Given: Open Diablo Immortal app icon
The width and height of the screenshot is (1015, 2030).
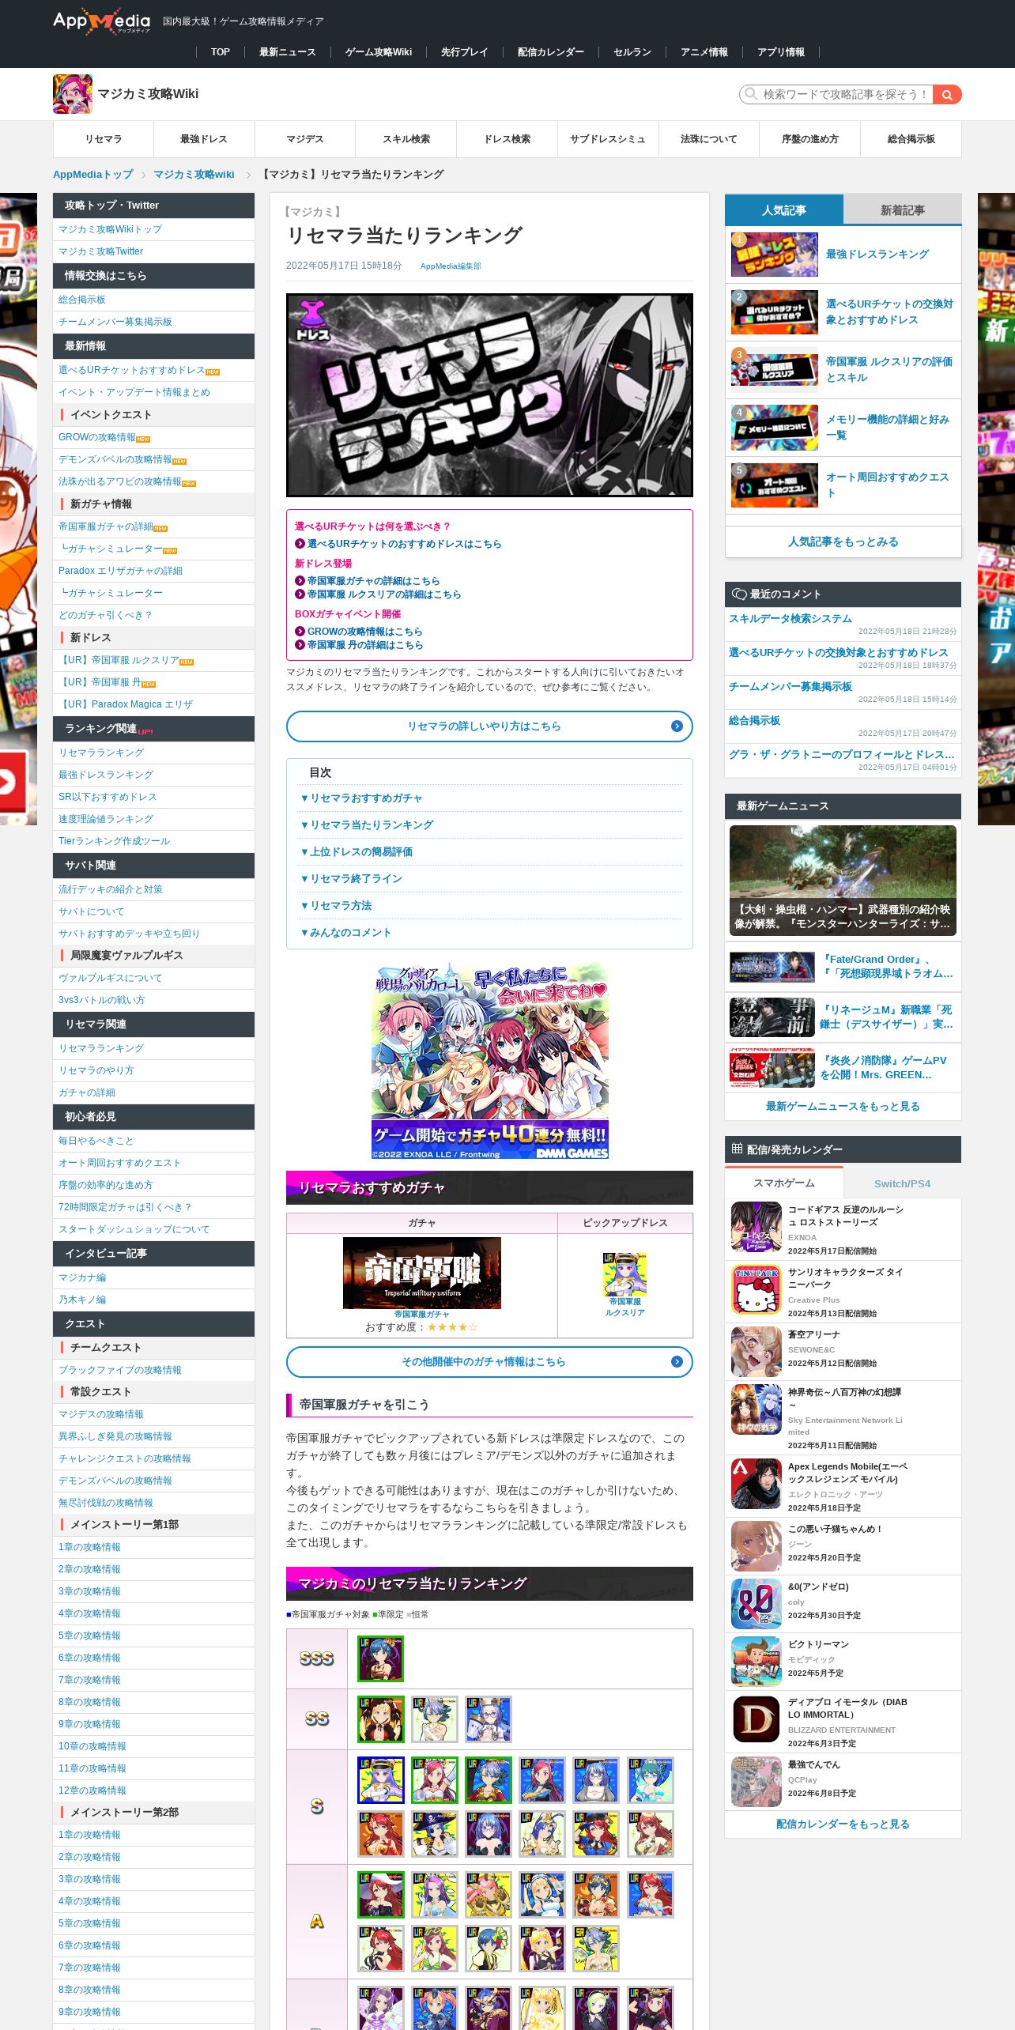Looking at the screenshot, I should pos(757,1719).
